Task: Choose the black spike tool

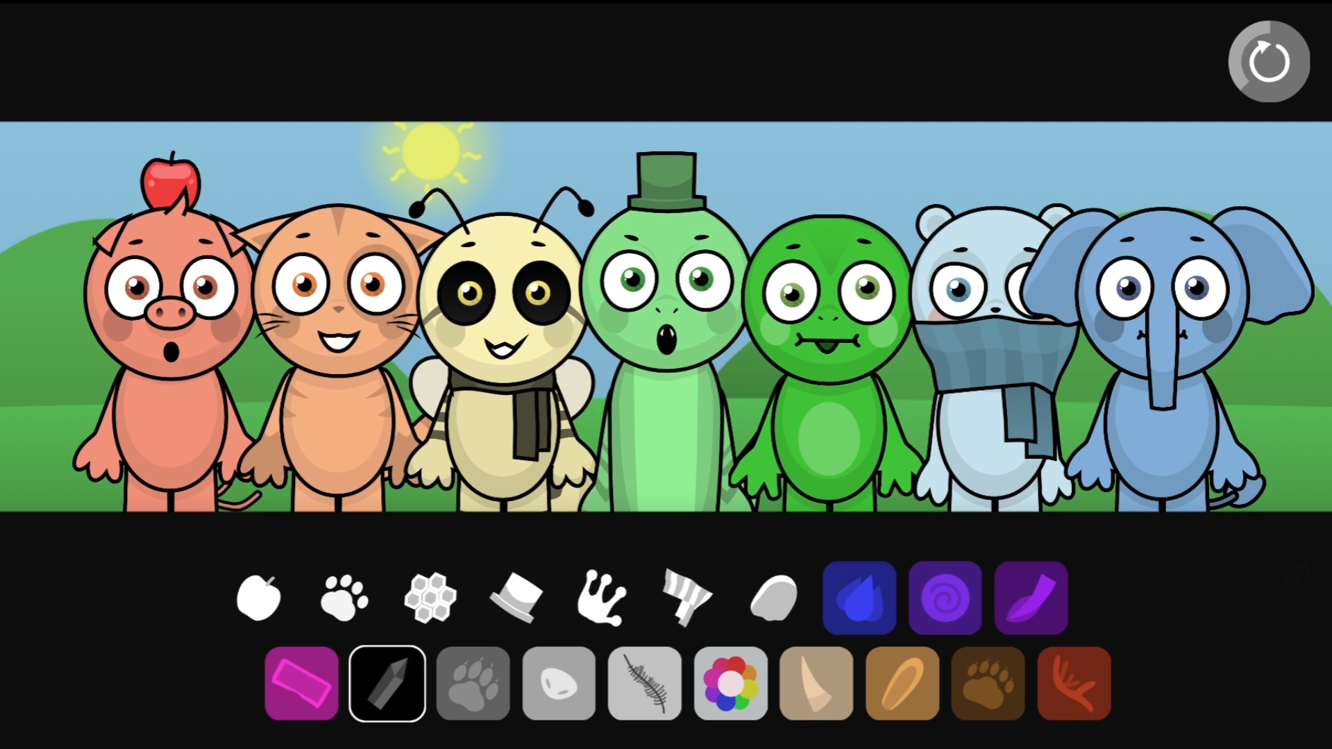Action: (387, 682)
